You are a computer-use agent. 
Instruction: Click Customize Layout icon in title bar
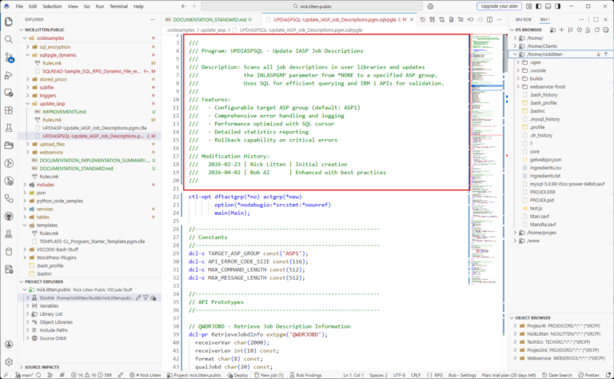[x=529, y=6]
